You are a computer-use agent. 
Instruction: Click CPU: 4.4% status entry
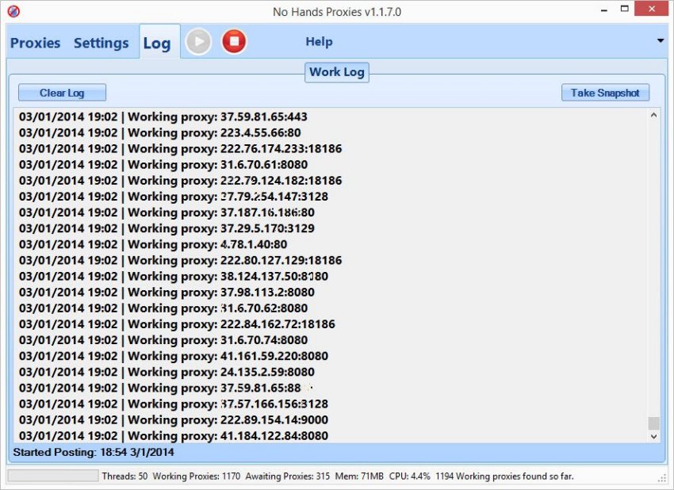(410, 477)
